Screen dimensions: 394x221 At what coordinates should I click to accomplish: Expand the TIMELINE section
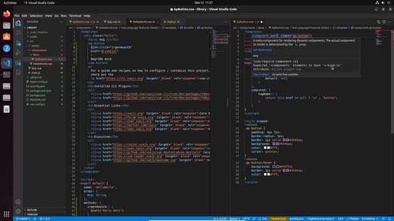click(32, 214)
